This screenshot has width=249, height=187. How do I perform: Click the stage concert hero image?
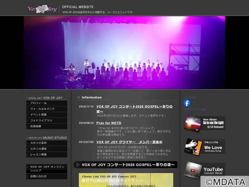(x=125, y=52)
